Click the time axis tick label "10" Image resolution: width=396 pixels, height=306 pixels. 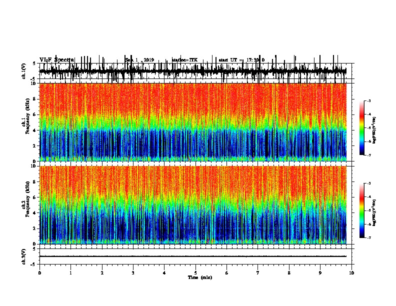click(x=351, y=272)
